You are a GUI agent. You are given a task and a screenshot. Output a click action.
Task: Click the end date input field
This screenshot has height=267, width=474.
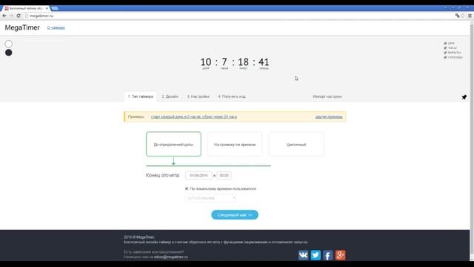(x=198, y=176)
